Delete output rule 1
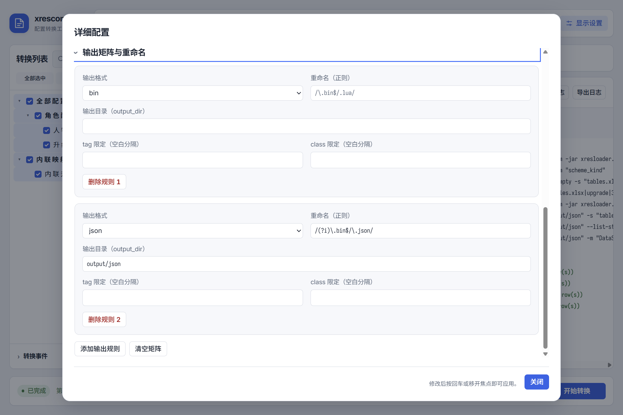The width and height of the screenshot is (623, 415). pos(104,182)
